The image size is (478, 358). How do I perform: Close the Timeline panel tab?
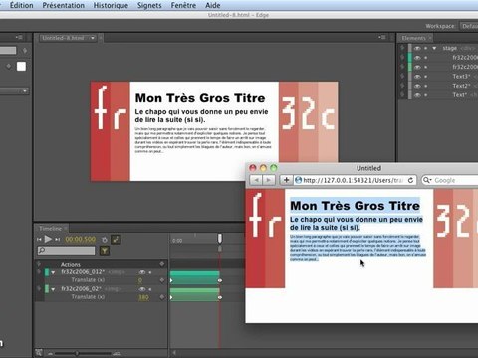(x=66, y=228)
